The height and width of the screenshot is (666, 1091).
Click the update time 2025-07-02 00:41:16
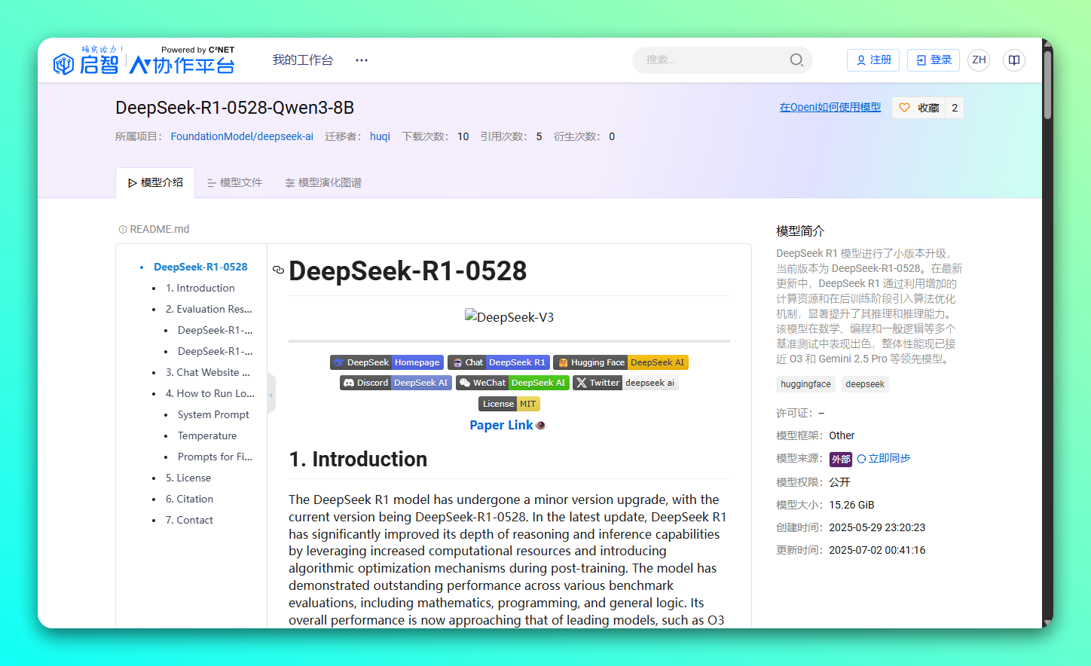(877, 550)
